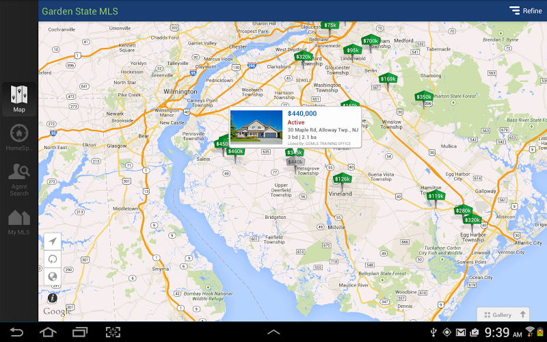547x342 pixels.
Task: View the listing house photo thumbnail
Action: point(256,127)
